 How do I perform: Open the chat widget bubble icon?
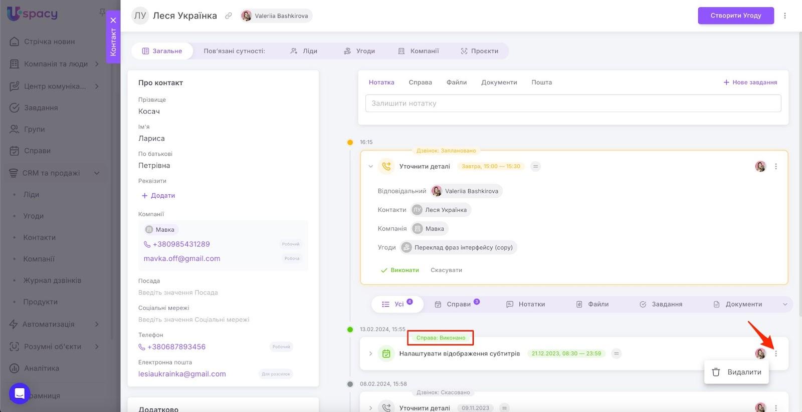(20, 393)
